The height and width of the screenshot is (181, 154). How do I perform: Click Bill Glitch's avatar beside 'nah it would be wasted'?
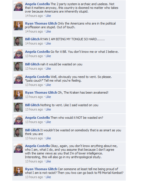(x=18, y=67)
